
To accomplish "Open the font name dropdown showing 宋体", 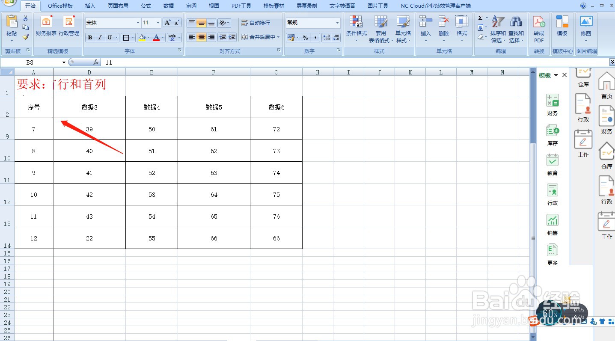I will [138, 22].
